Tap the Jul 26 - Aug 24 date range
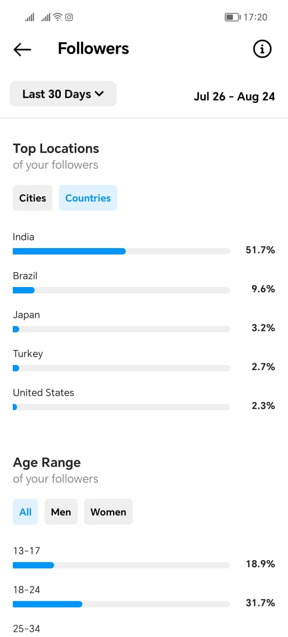 (234, 97)
